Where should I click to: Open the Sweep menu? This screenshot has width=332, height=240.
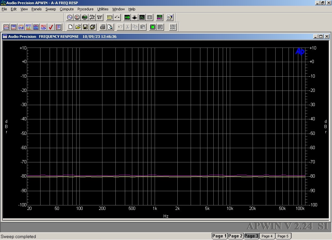click(51, 9)
